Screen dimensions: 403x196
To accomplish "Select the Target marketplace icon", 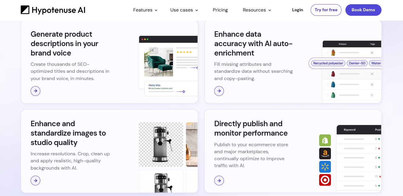I will pyautogui.click(x=325, y=180).
